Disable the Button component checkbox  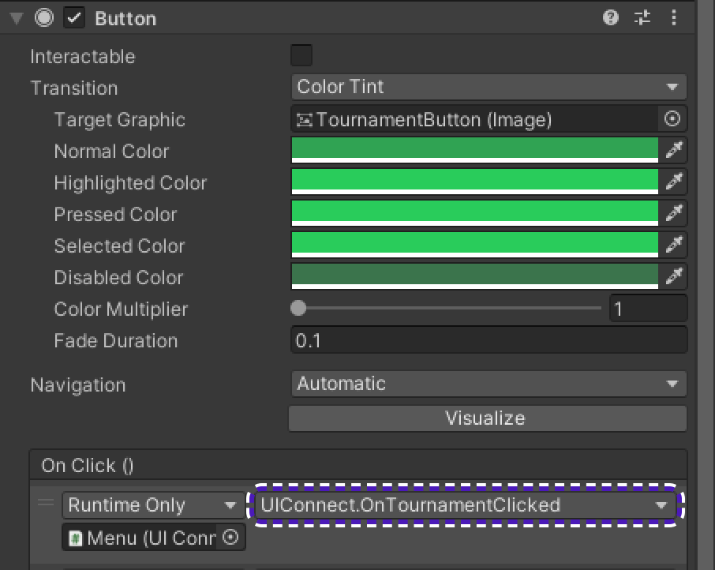point(74,18)
